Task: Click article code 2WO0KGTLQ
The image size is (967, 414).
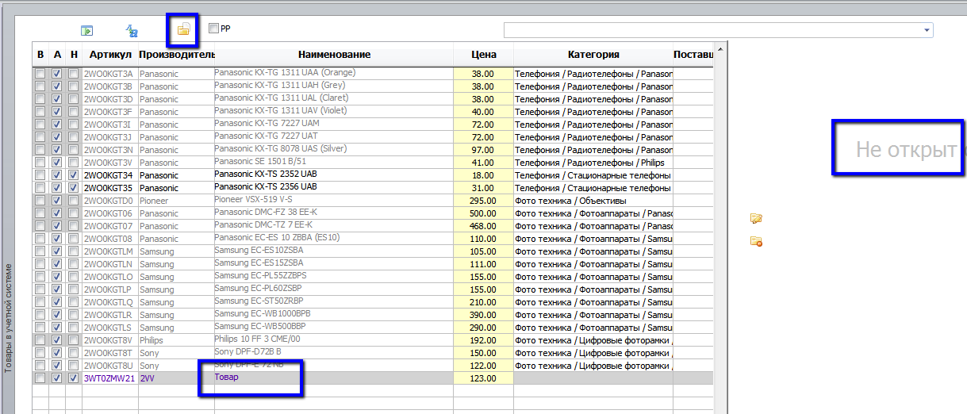Action: pyautogui.click(x=109, y=302)
